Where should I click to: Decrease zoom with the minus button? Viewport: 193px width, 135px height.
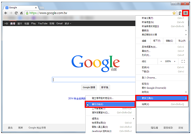[x=161, y=61]
